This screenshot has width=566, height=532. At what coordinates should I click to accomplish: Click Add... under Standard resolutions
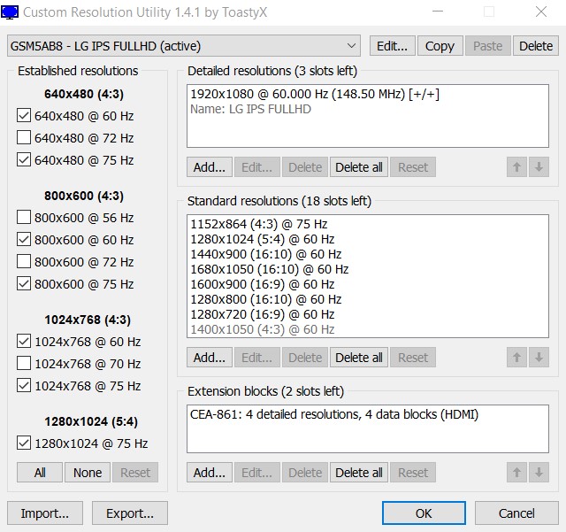[210, 358]
